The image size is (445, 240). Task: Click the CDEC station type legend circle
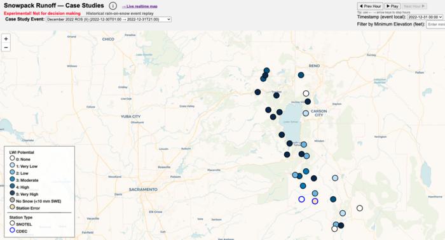pos(12,230)
